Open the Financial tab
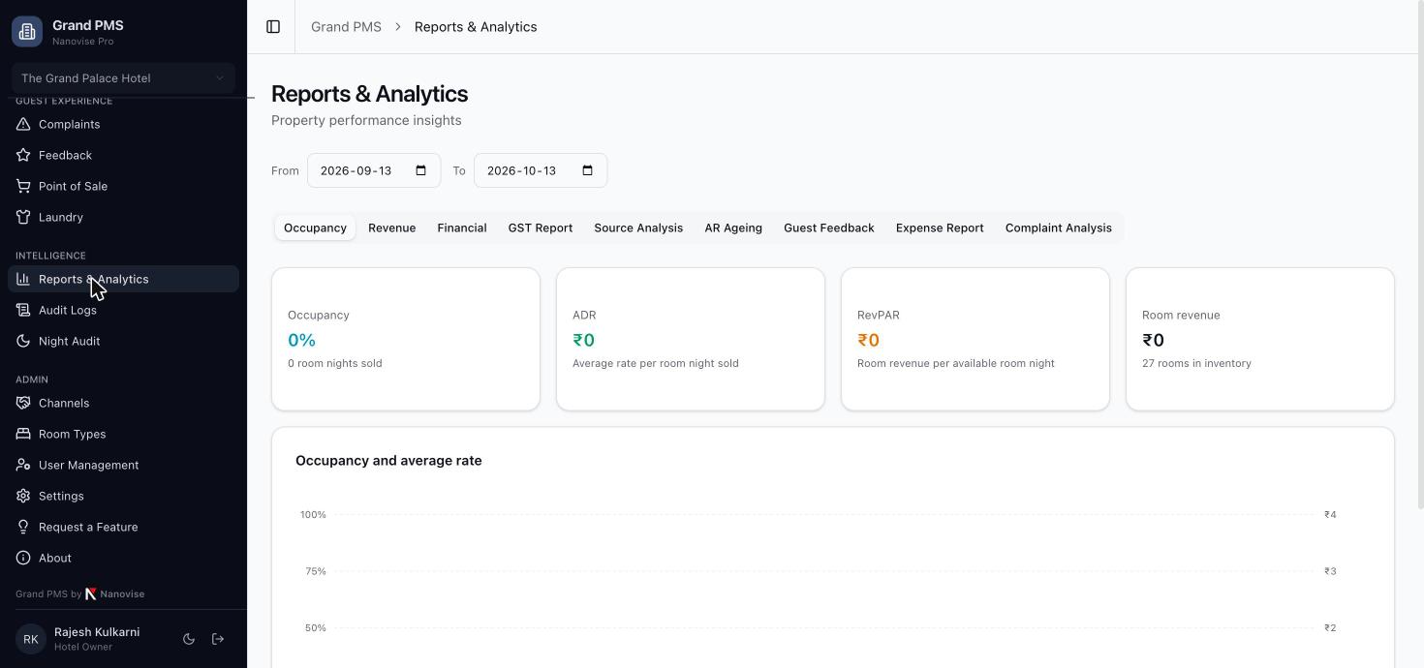Screen dimensions: 1424x668 click(x=462, y=228)
